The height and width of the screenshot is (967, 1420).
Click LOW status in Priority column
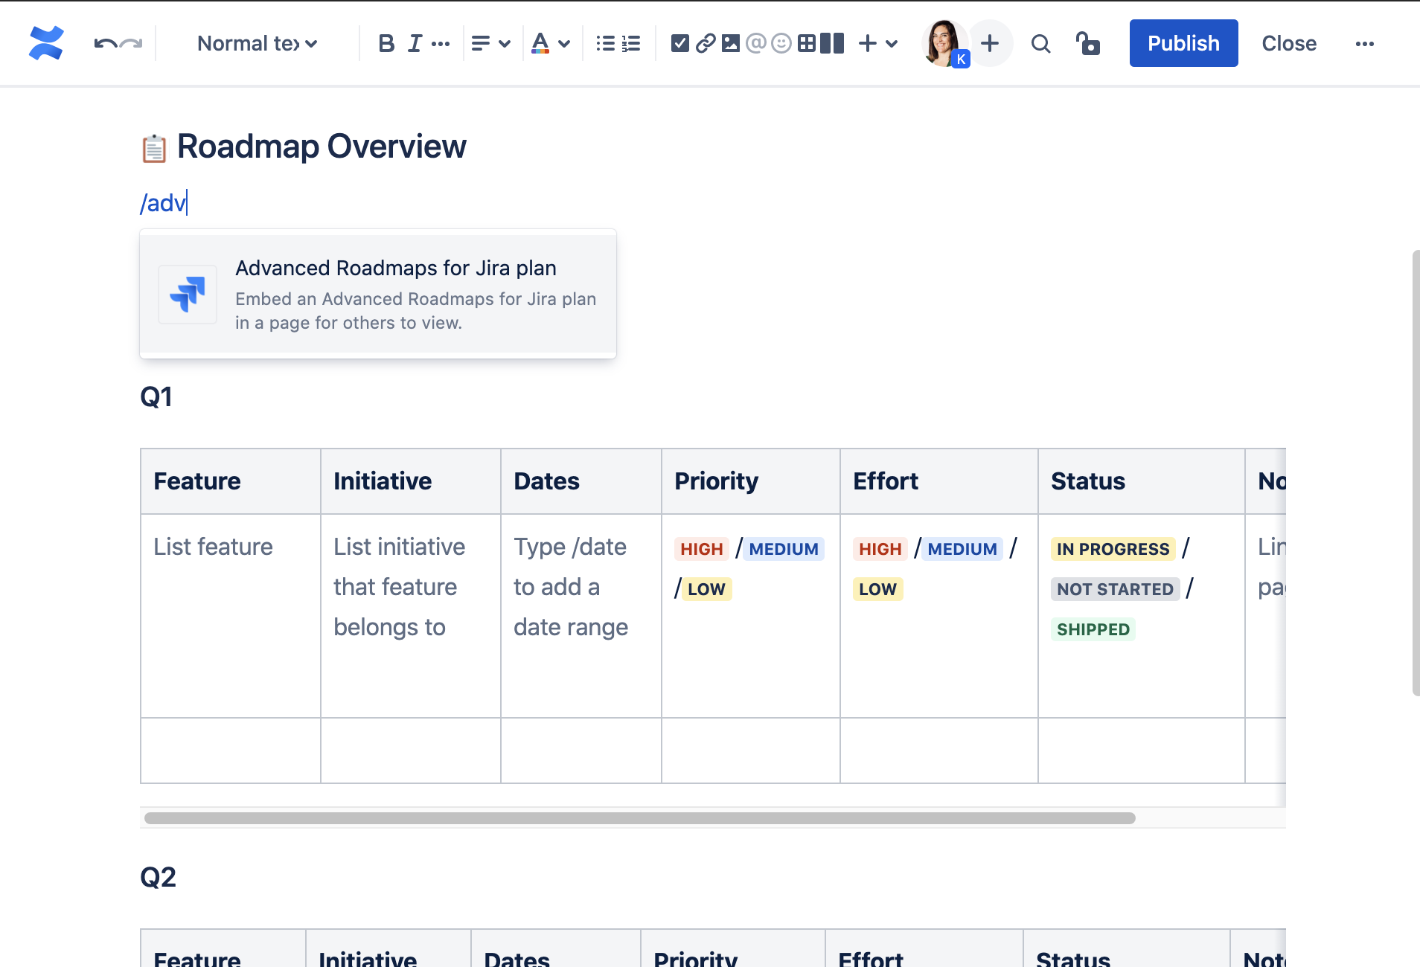click(x=706, y=589)
